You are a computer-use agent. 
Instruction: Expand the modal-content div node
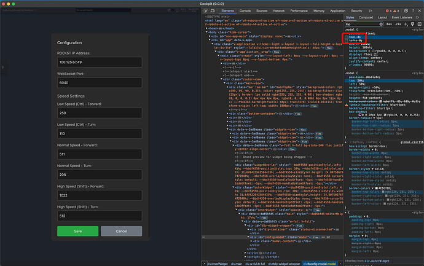pyautogui.click(x=251, y=241)
